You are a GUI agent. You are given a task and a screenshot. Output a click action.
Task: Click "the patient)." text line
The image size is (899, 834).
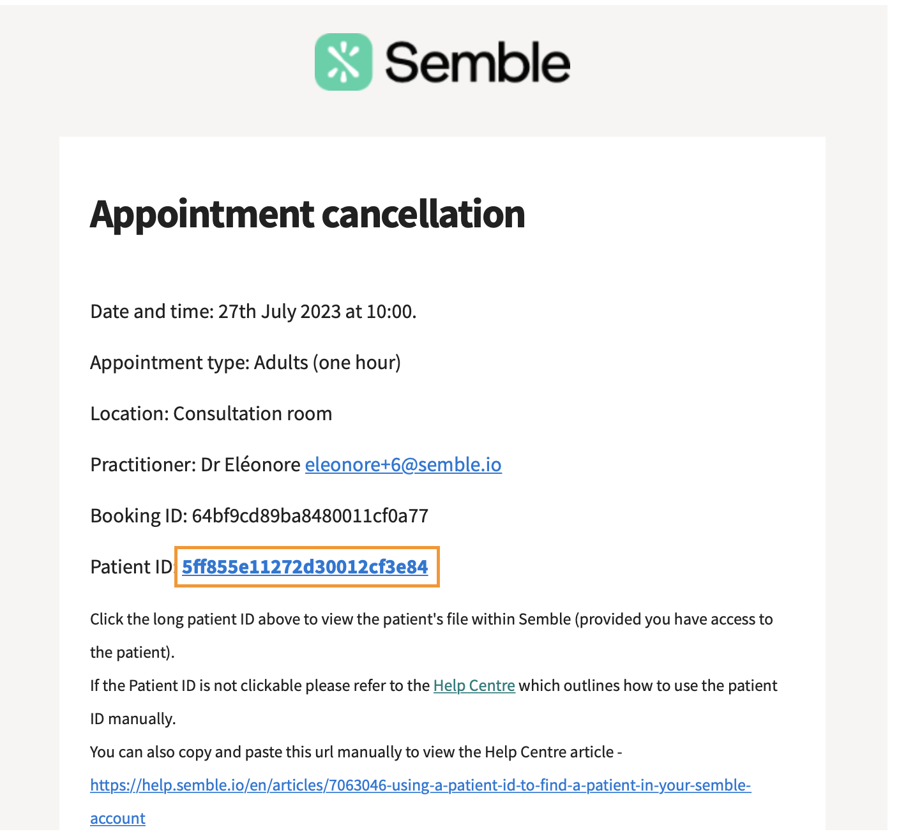[132, 652]
